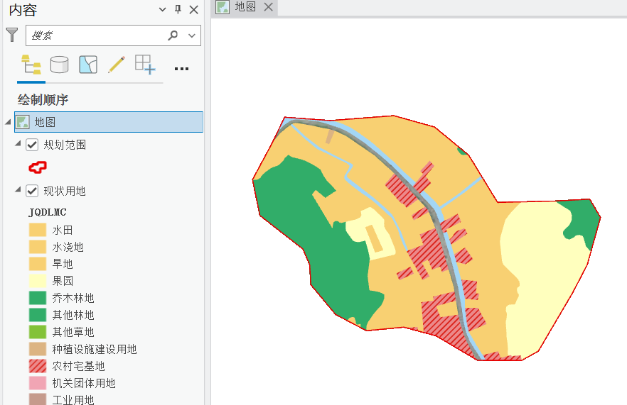Click the 水浇地 color swatch

[38, 247]
